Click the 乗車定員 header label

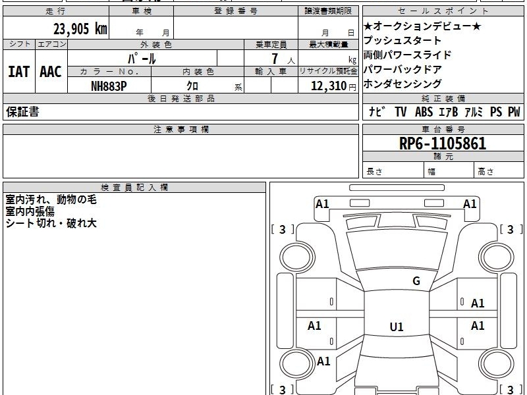coord(271,45)
